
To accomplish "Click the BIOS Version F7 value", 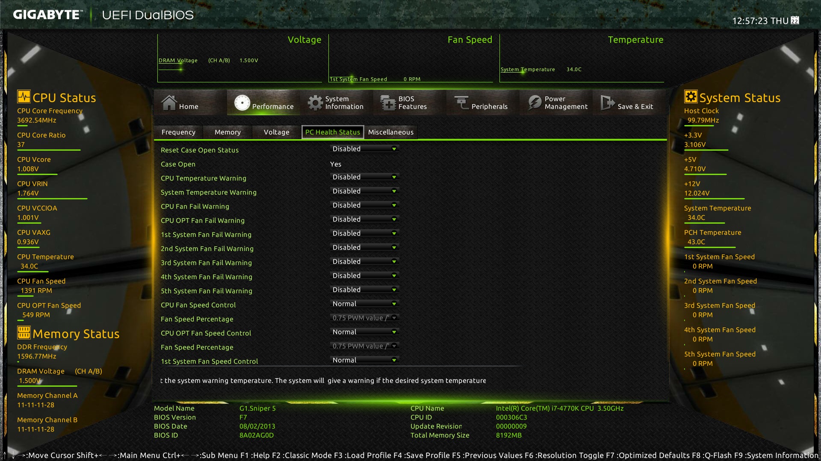I will 243,417.
